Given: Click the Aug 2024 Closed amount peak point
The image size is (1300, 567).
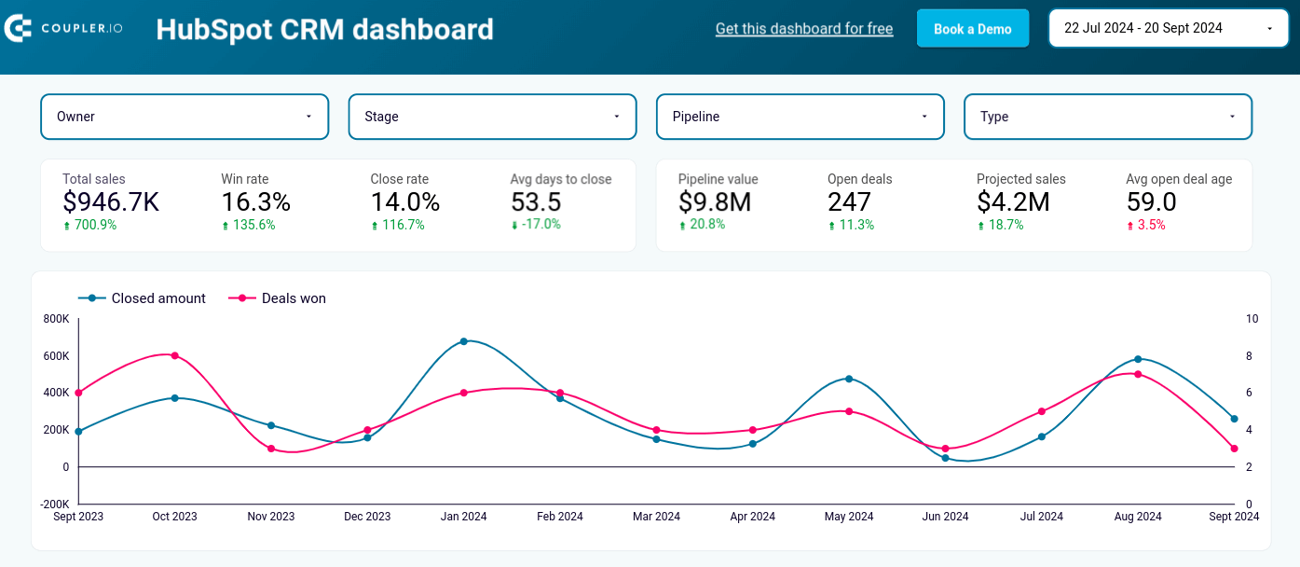Looking at the screenshot, I should [x=1138, y=359].
